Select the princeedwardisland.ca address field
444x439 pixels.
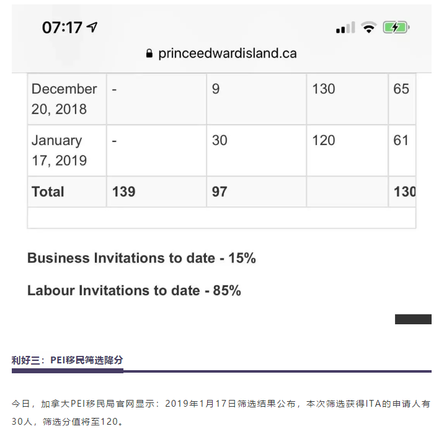227,53
